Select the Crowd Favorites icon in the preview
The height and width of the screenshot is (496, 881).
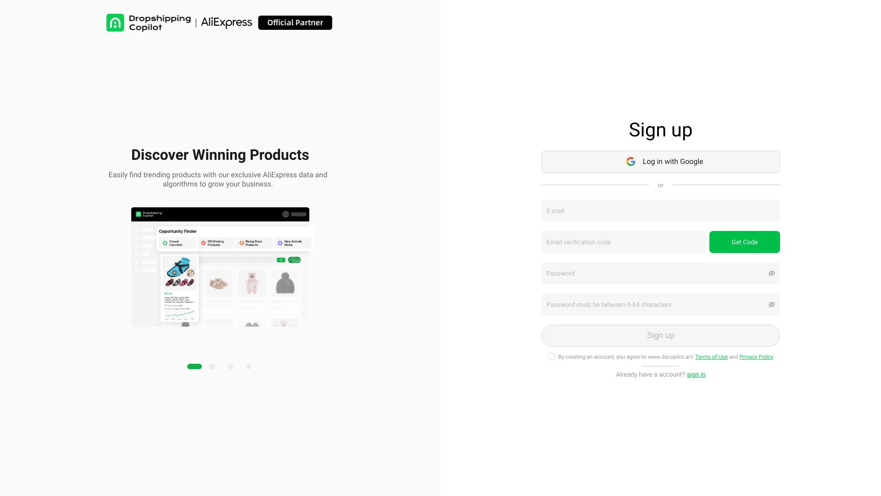click(165, 243)
